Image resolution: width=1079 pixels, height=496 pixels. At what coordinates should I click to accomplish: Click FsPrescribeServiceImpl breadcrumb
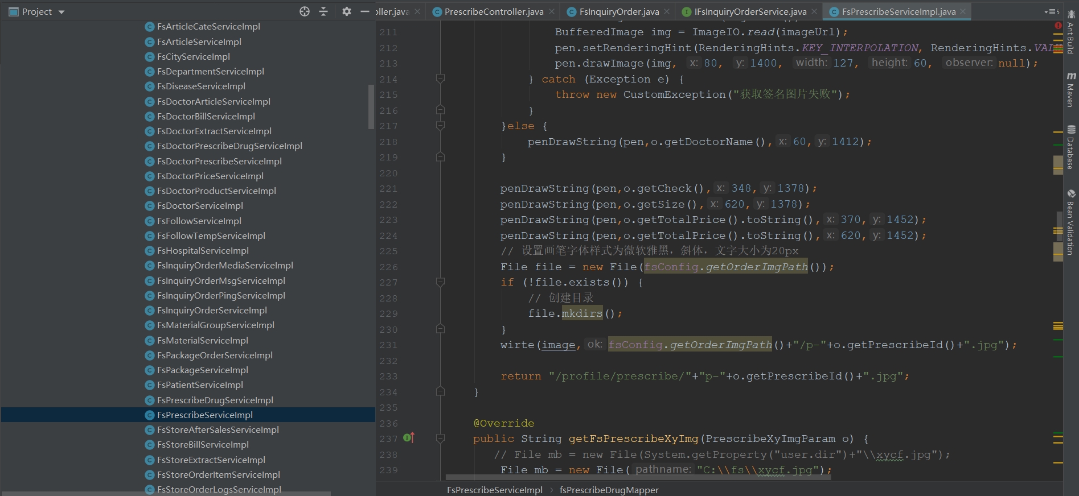pyautogui.click(x=494, y=490)
